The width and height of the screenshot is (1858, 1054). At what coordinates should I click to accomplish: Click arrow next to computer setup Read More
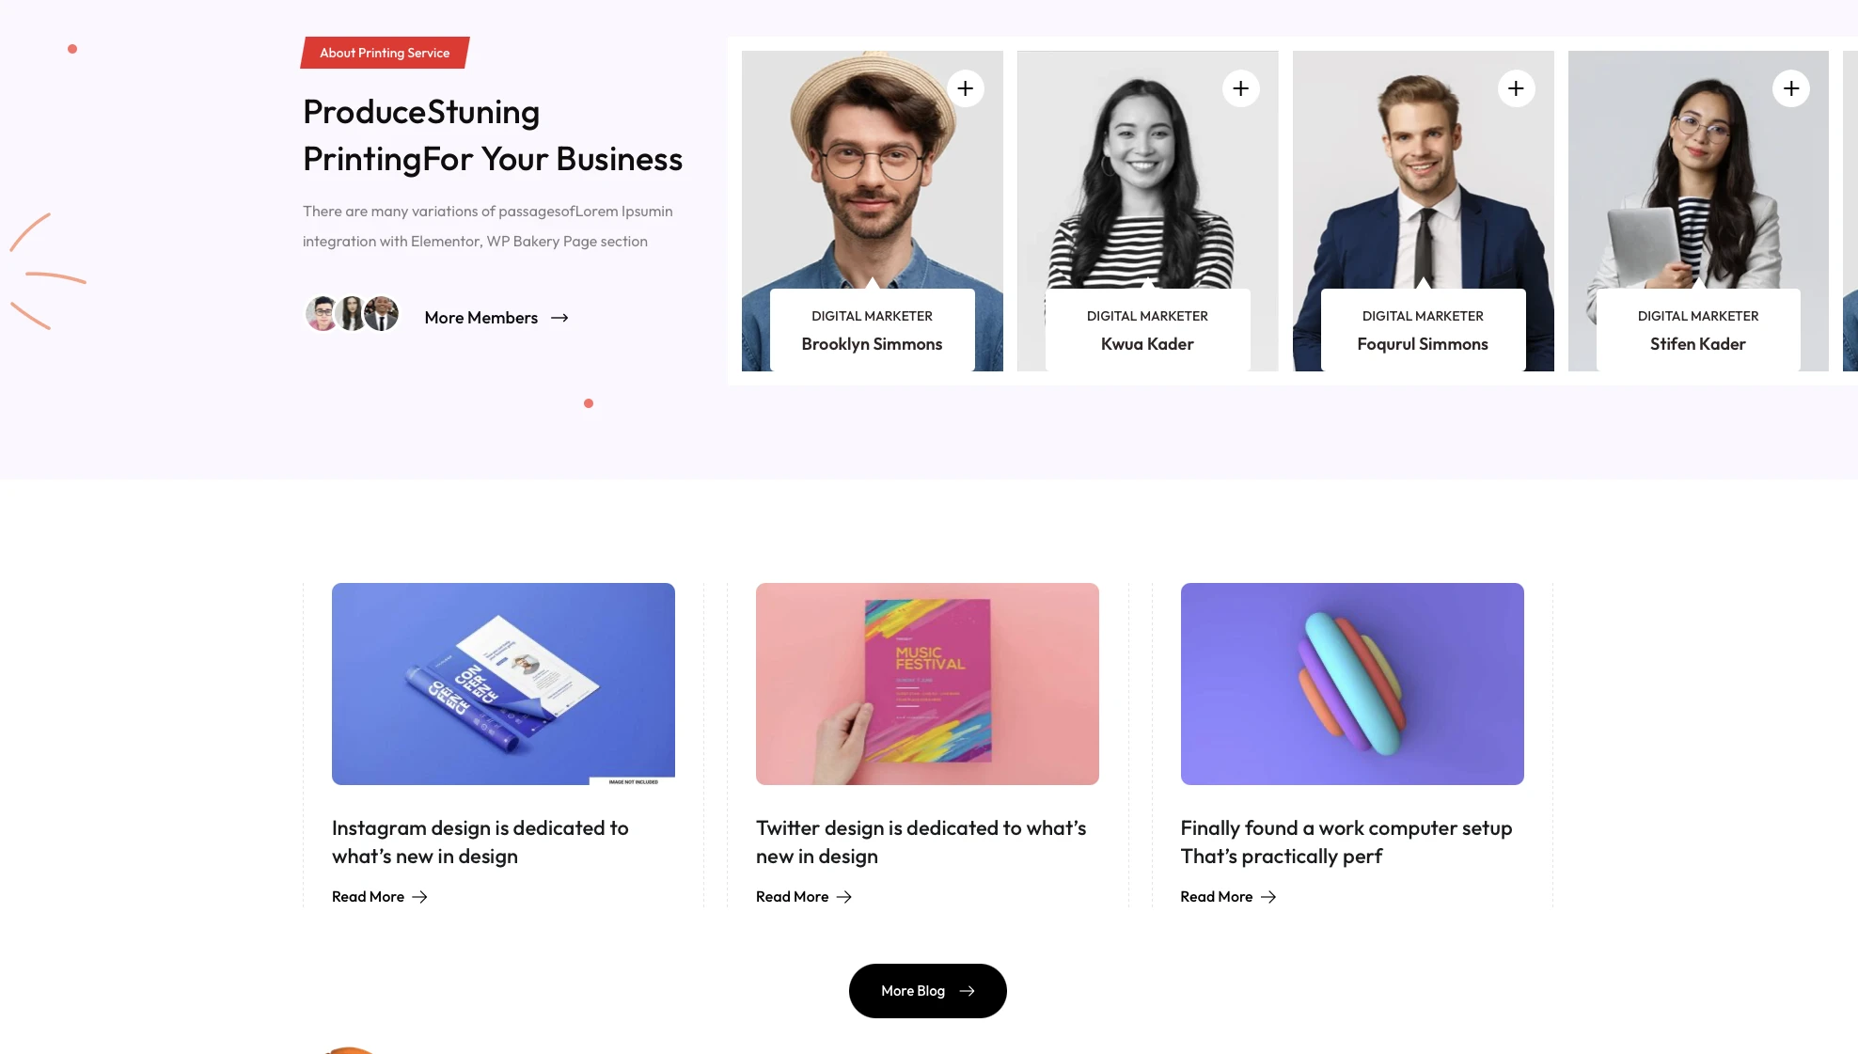(1268, 897)
